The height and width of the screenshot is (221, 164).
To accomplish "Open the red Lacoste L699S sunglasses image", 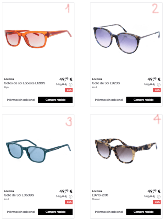I will 38,39.
